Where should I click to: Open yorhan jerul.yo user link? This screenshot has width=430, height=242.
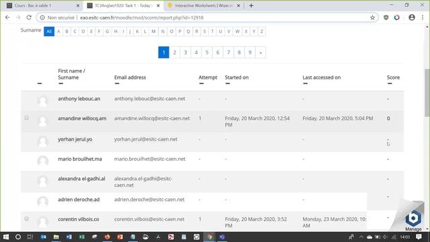[x=75, y=139]
